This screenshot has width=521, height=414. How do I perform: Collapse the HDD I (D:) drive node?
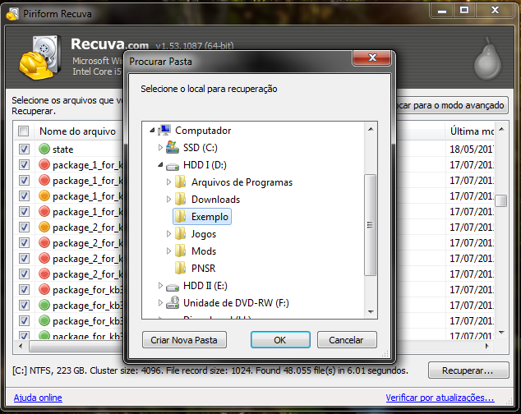(x=160, y=165)
